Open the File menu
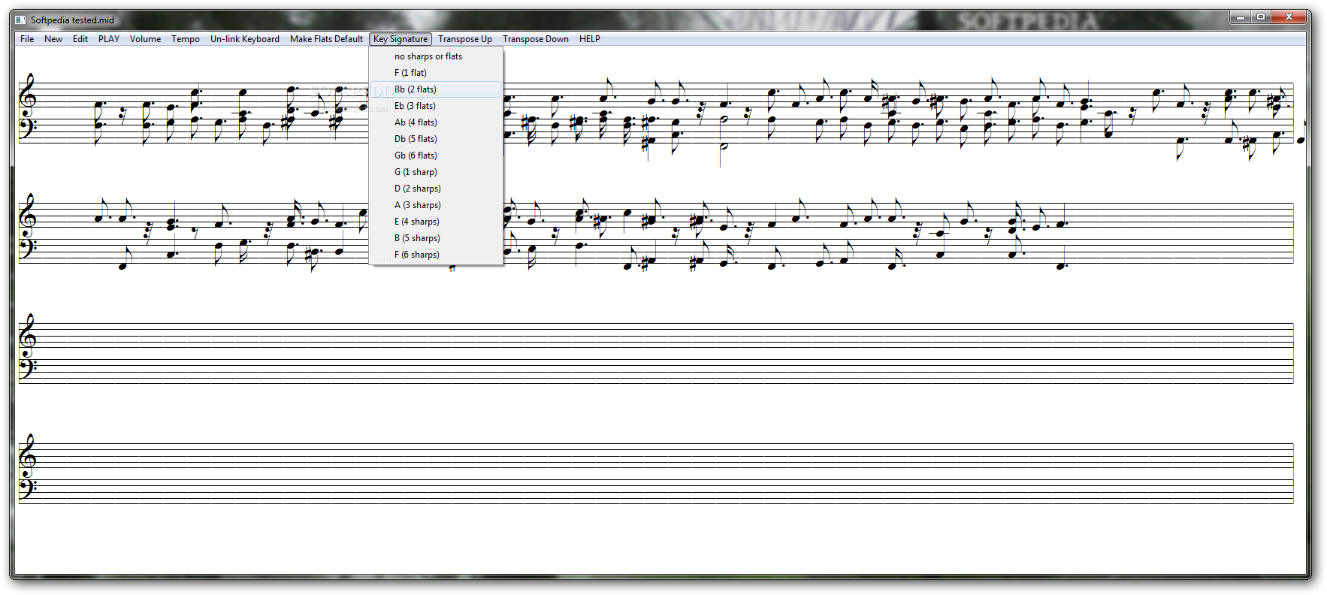Image resolution: width=1327 pixels, height=595 pixels. 27,39
